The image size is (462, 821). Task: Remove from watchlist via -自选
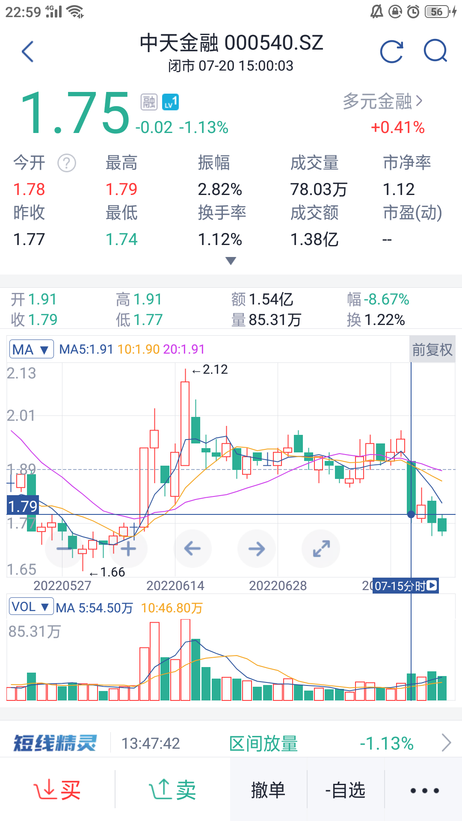point(346,790)
